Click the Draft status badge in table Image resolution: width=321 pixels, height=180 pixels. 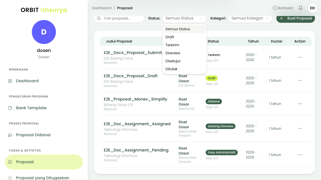pyautogui.click(x=212, y=78)
